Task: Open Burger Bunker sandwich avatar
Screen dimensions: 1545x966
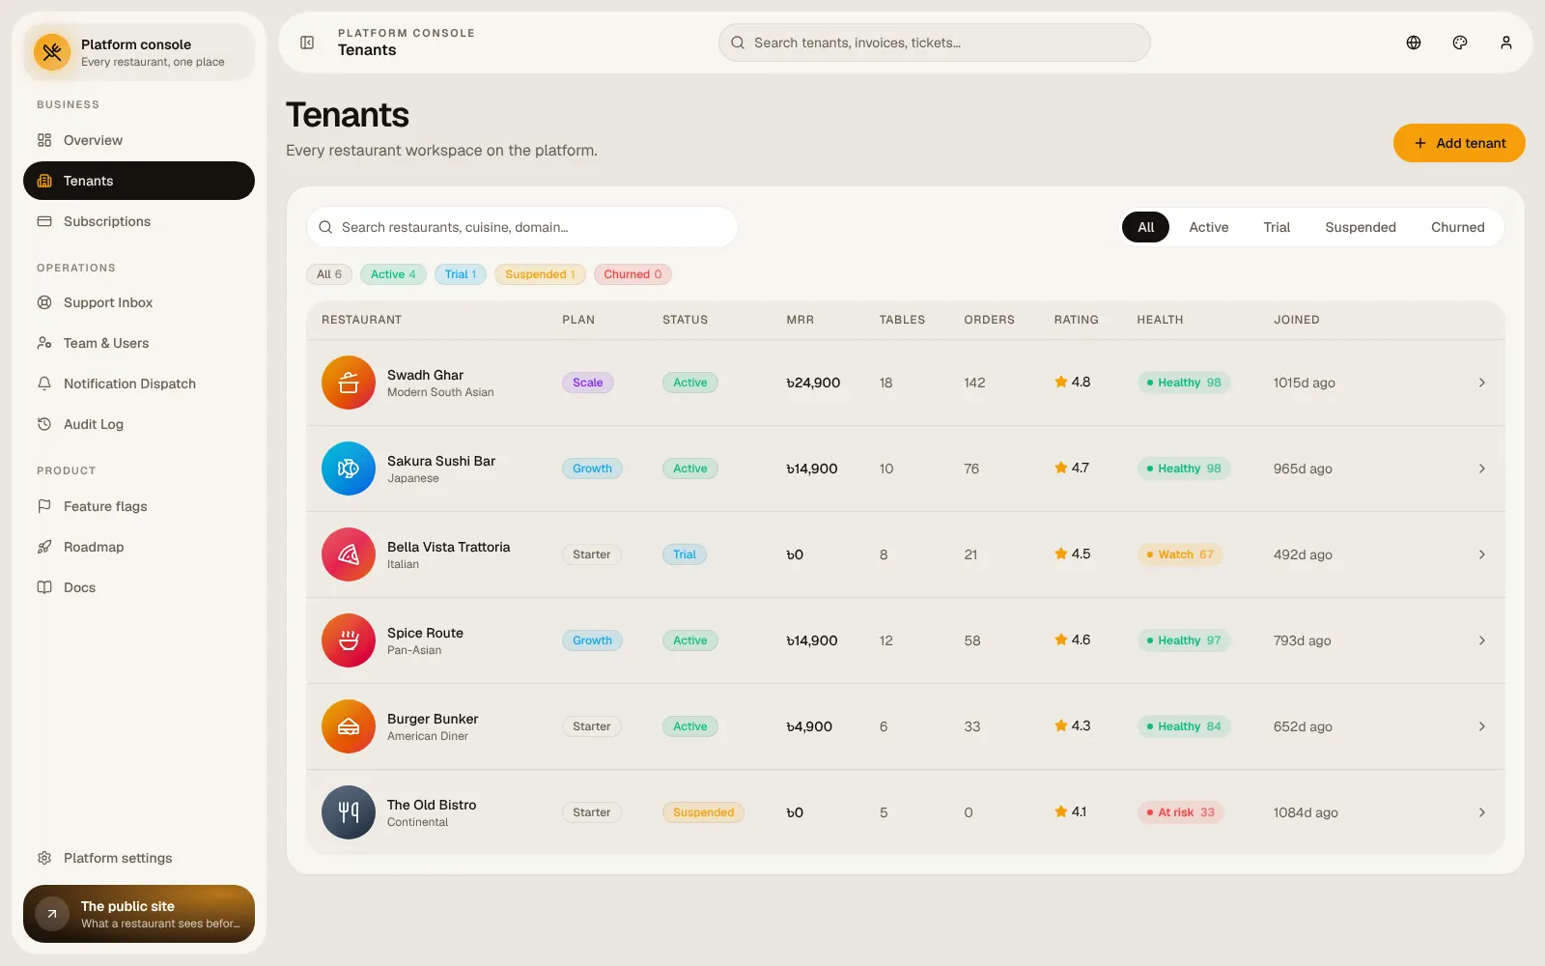Action: tap(349, 726)
